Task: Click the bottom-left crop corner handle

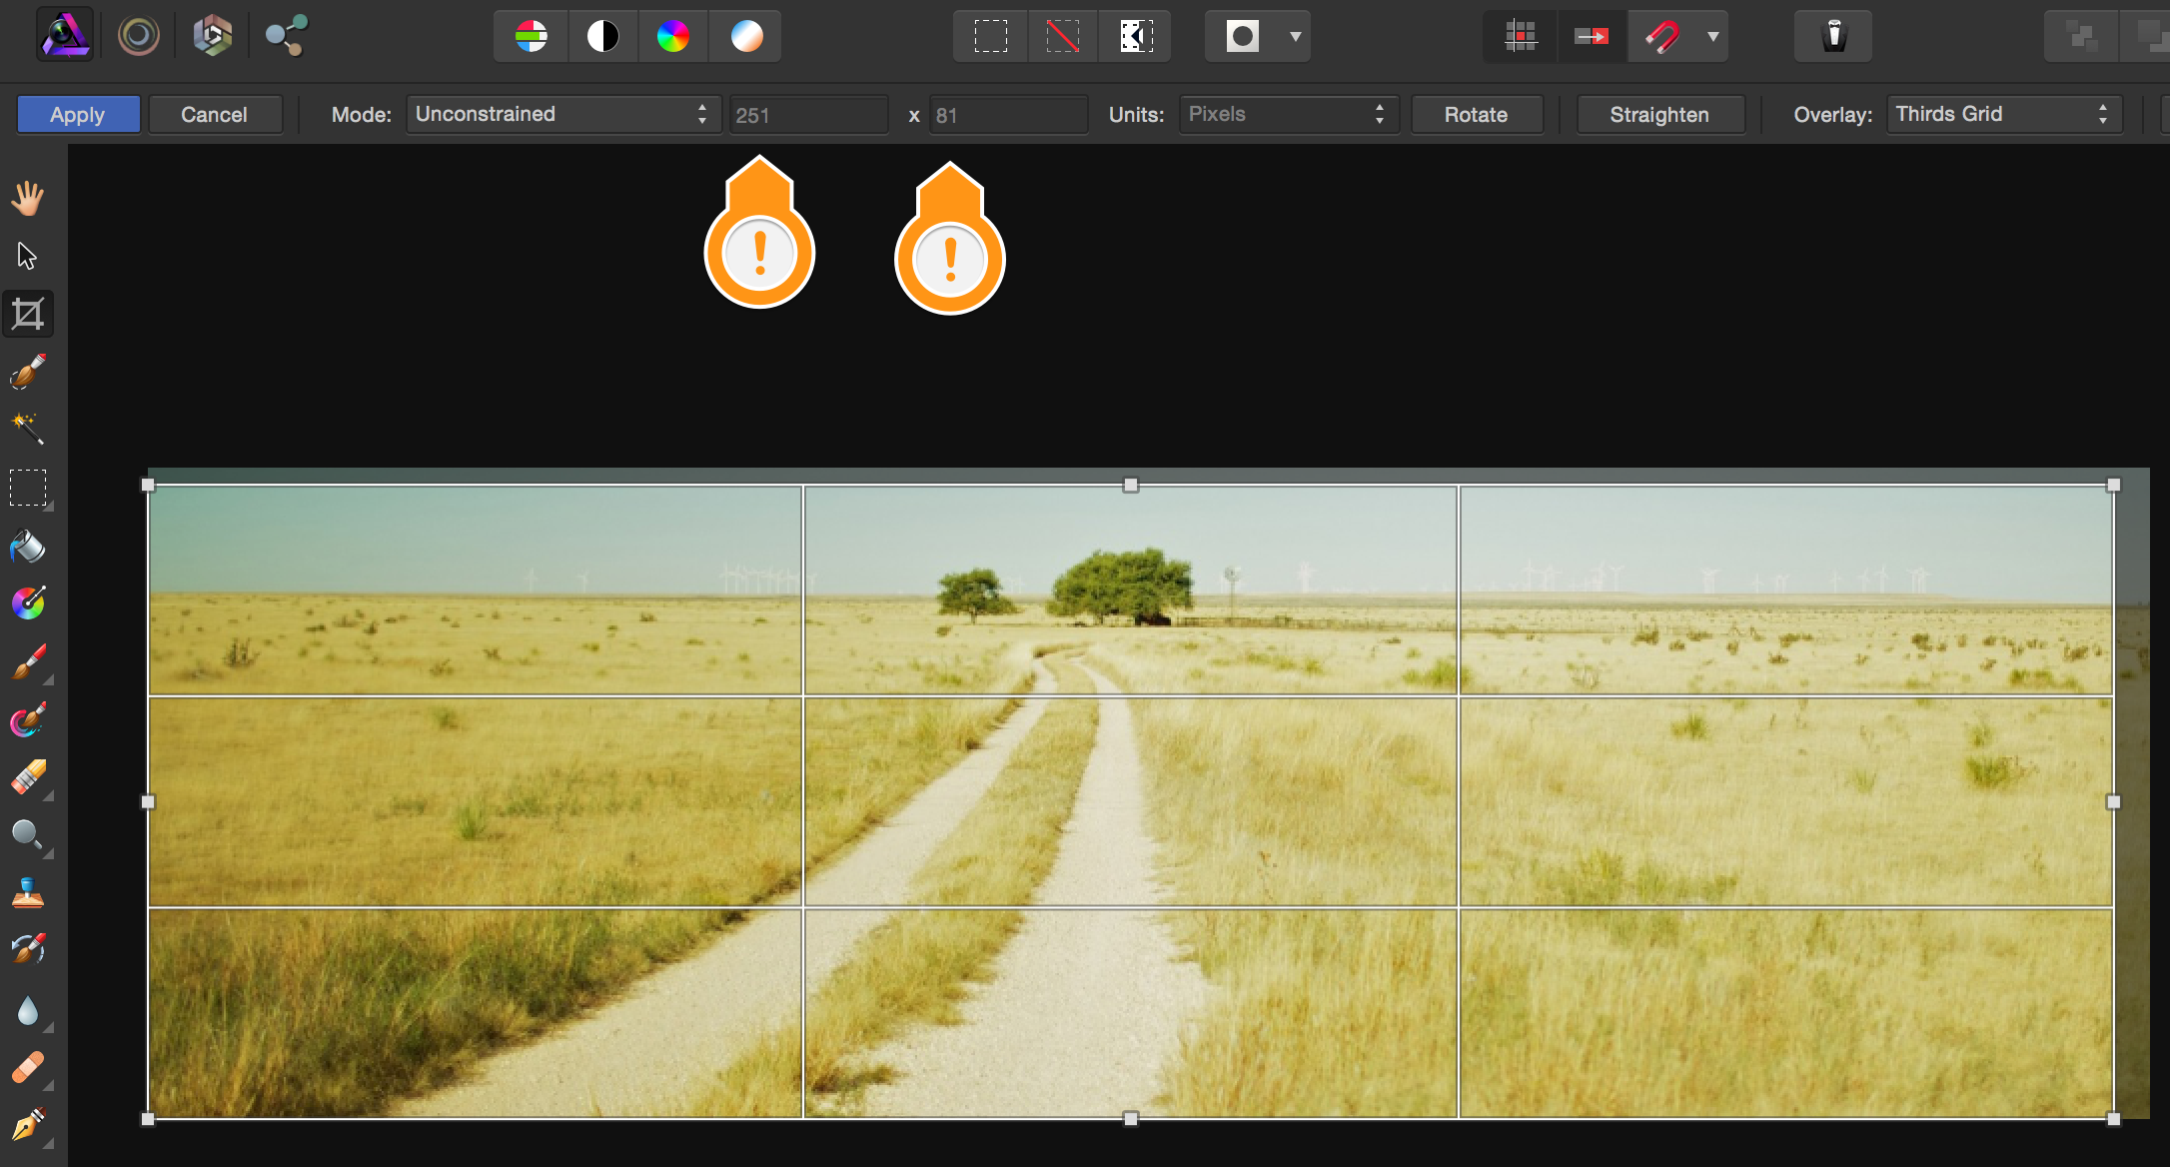Action: [x=148, y=1119]
